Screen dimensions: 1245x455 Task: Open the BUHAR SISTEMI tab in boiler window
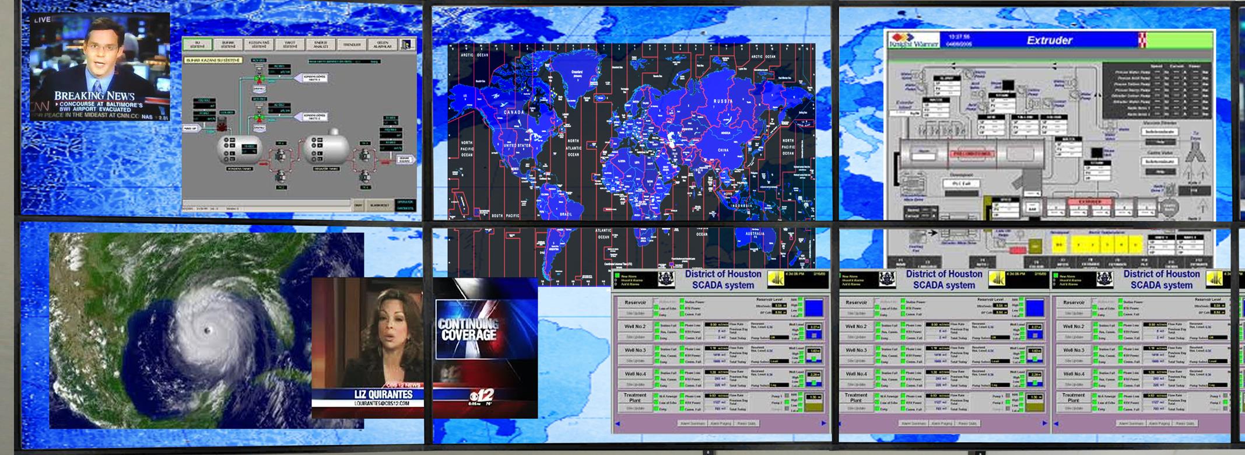[228, 44]
